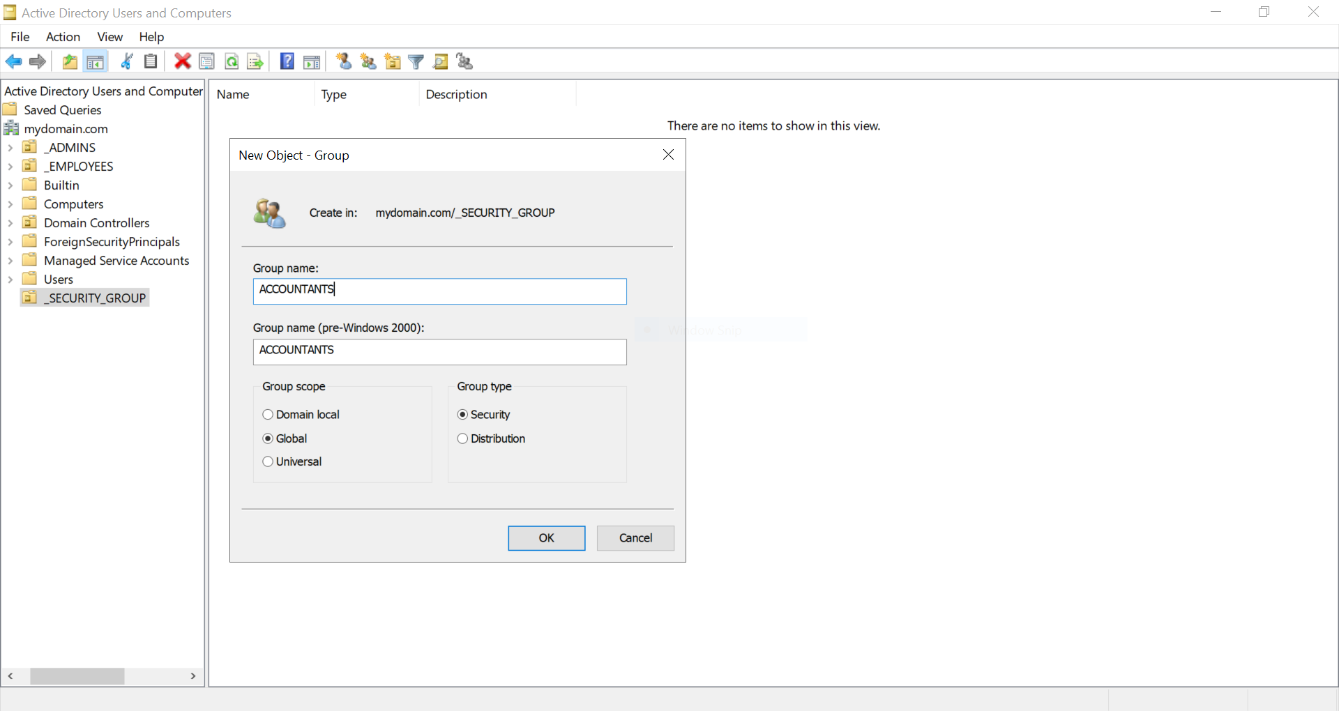Click the red X Delete icon

pos(183,61)
